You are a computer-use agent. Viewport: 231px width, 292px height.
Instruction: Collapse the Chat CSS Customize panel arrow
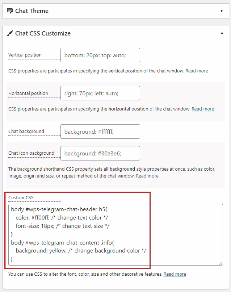tap(222, 34)
